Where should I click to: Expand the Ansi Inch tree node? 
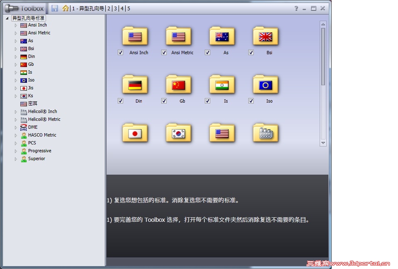coord(16,25)
